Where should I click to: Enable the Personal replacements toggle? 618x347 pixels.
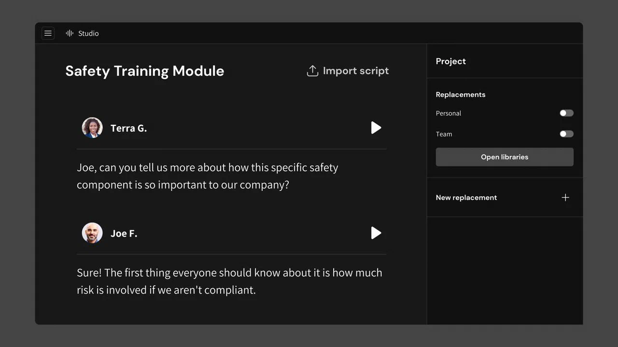point(566,113)
